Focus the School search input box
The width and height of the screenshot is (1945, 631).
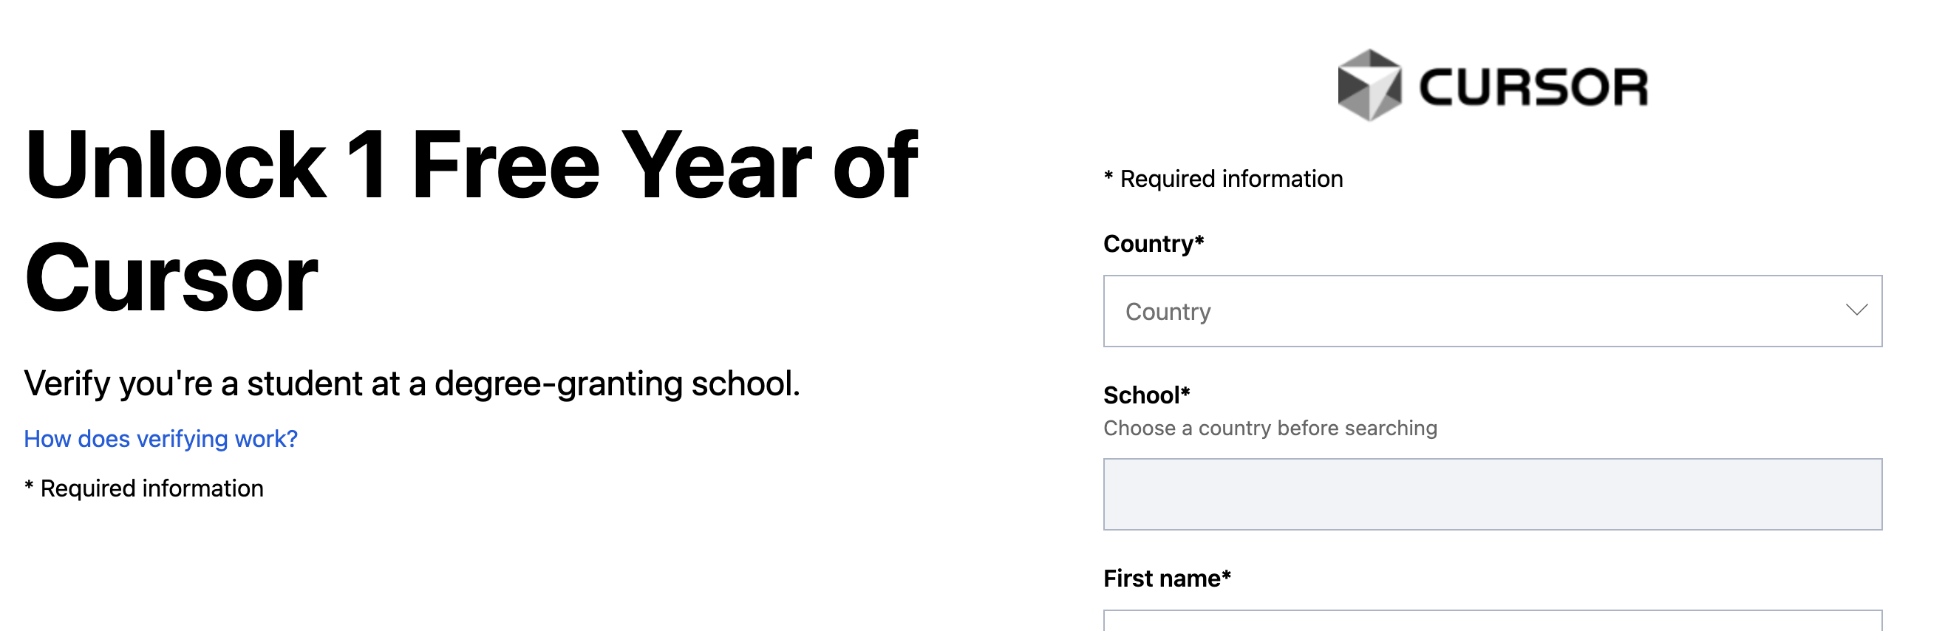tap(1491, 494)
